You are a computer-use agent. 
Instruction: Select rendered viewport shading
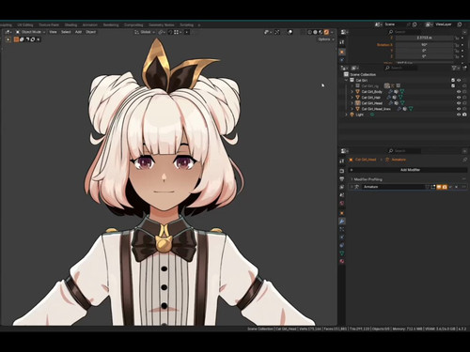(326, 32)
